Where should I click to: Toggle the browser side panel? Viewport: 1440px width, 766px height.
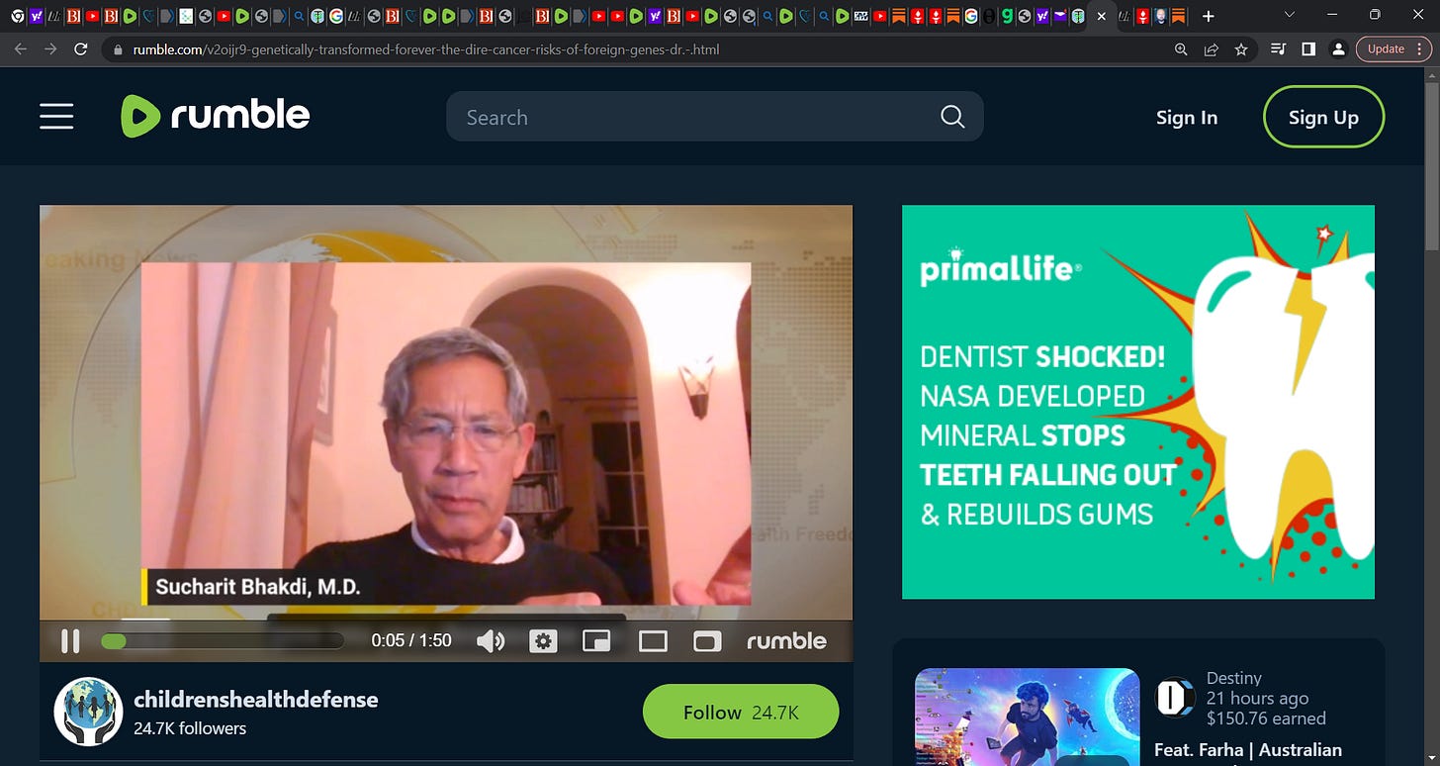[1307, 48]
